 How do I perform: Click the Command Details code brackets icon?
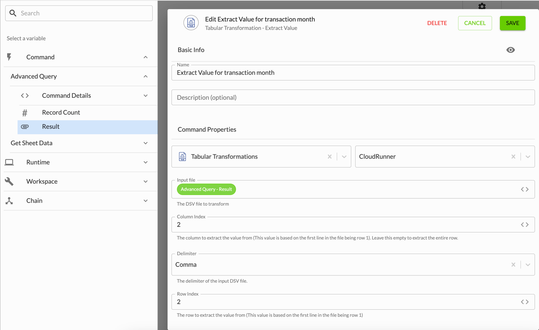[x=25, y=95]
